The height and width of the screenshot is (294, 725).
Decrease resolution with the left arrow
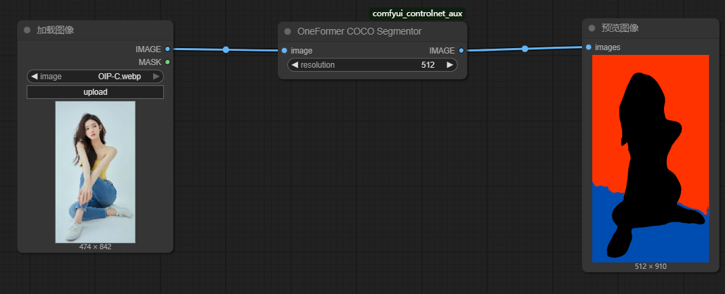(295, 65)
